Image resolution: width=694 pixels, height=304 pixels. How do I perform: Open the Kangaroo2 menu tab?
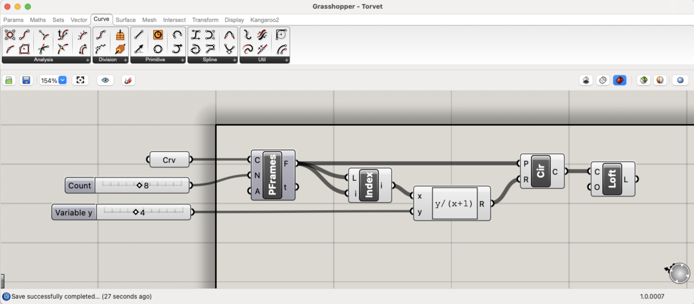264,20
